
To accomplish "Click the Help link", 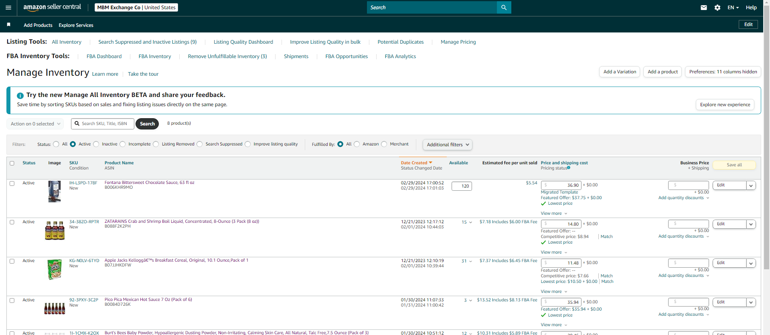I will (x=751, y=8).
